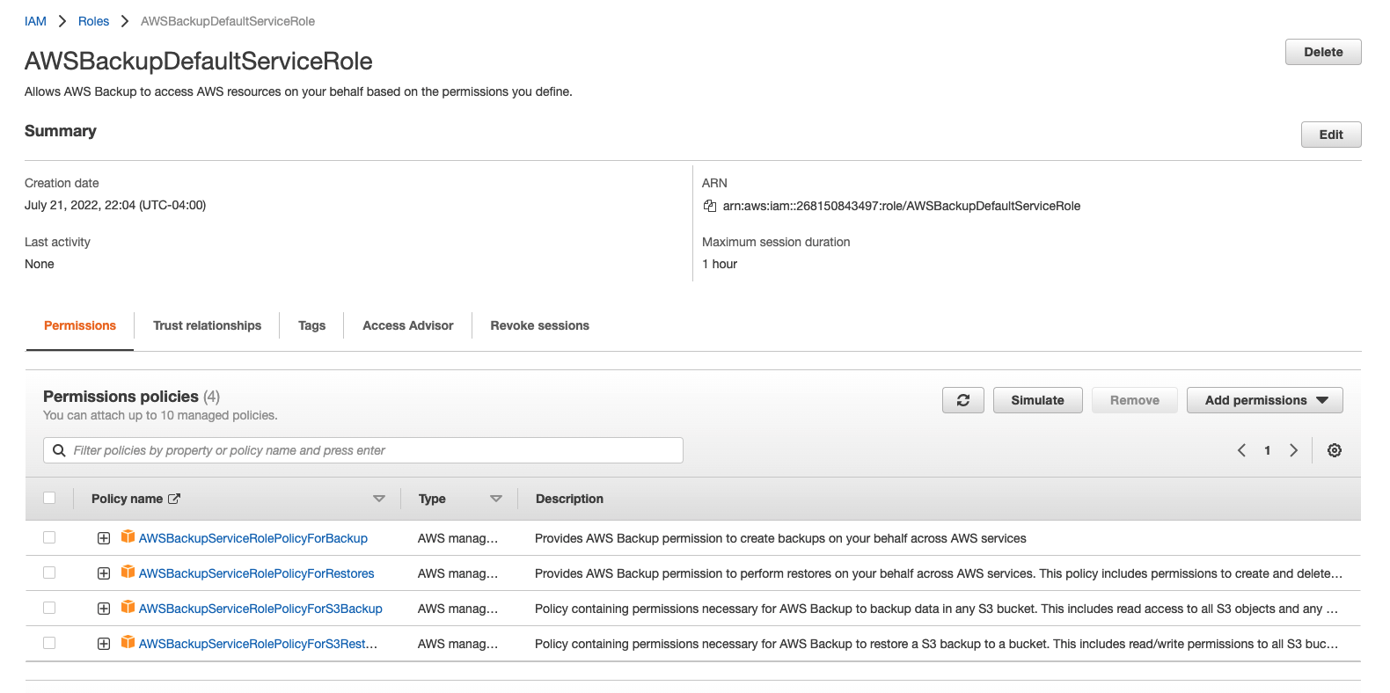1390x693 pixels.
Task: Expand the AWSBackupServiceRolePolicyForRestores row details
Action: pos(104,573)
